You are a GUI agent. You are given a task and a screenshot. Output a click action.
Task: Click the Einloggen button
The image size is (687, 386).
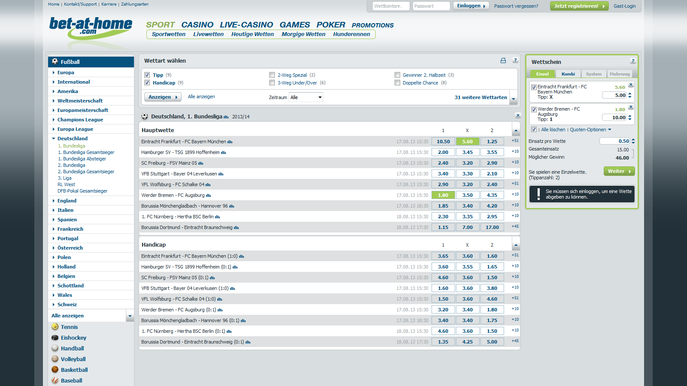[471, 6]
